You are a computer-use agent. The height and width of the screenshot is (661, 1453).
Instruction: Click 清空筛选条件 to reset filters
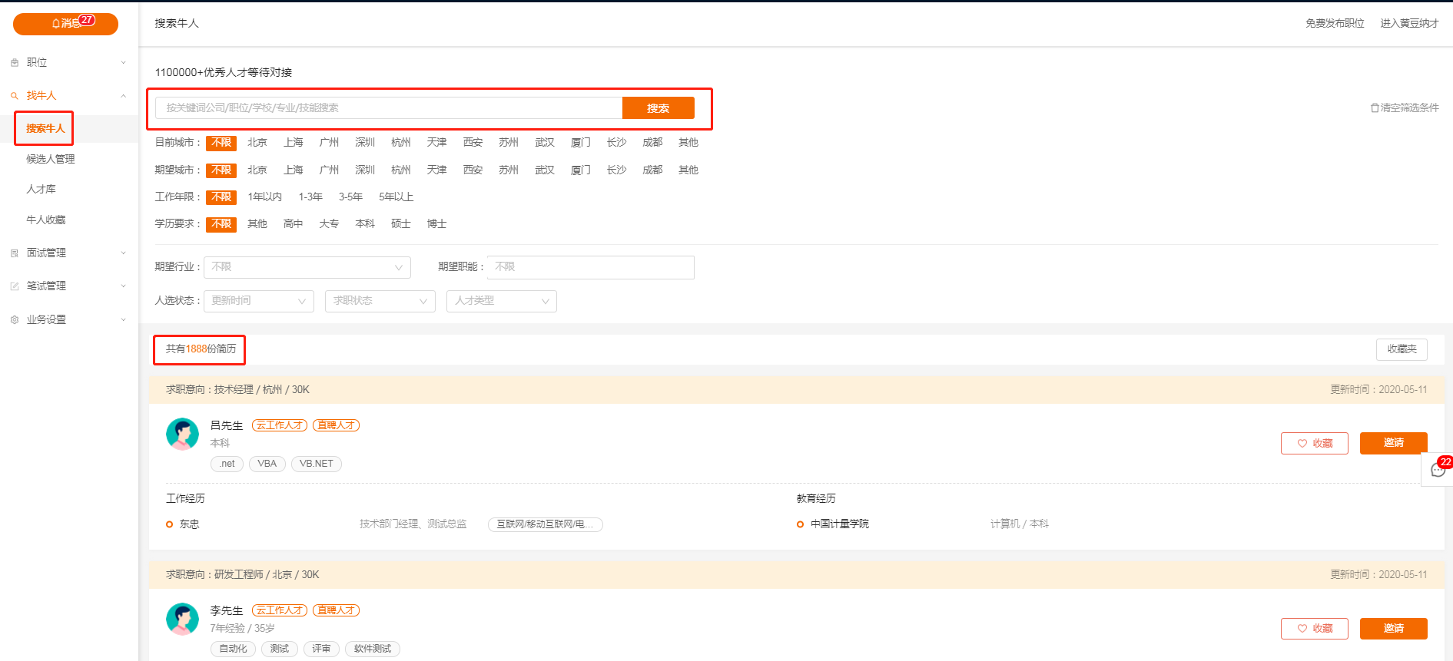coord(1405,107)
